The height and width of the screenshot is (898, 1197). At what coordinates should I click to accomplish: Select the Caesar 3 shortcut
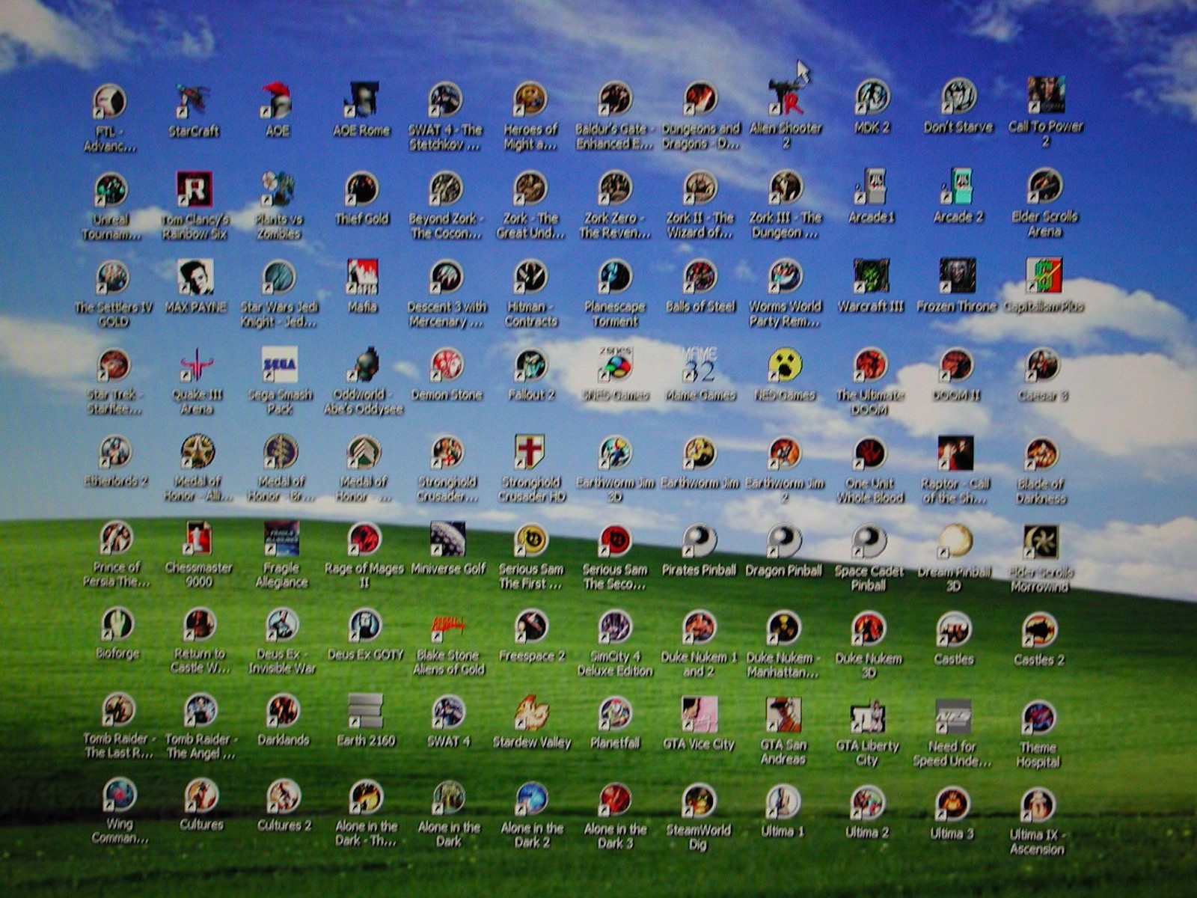1042,365
